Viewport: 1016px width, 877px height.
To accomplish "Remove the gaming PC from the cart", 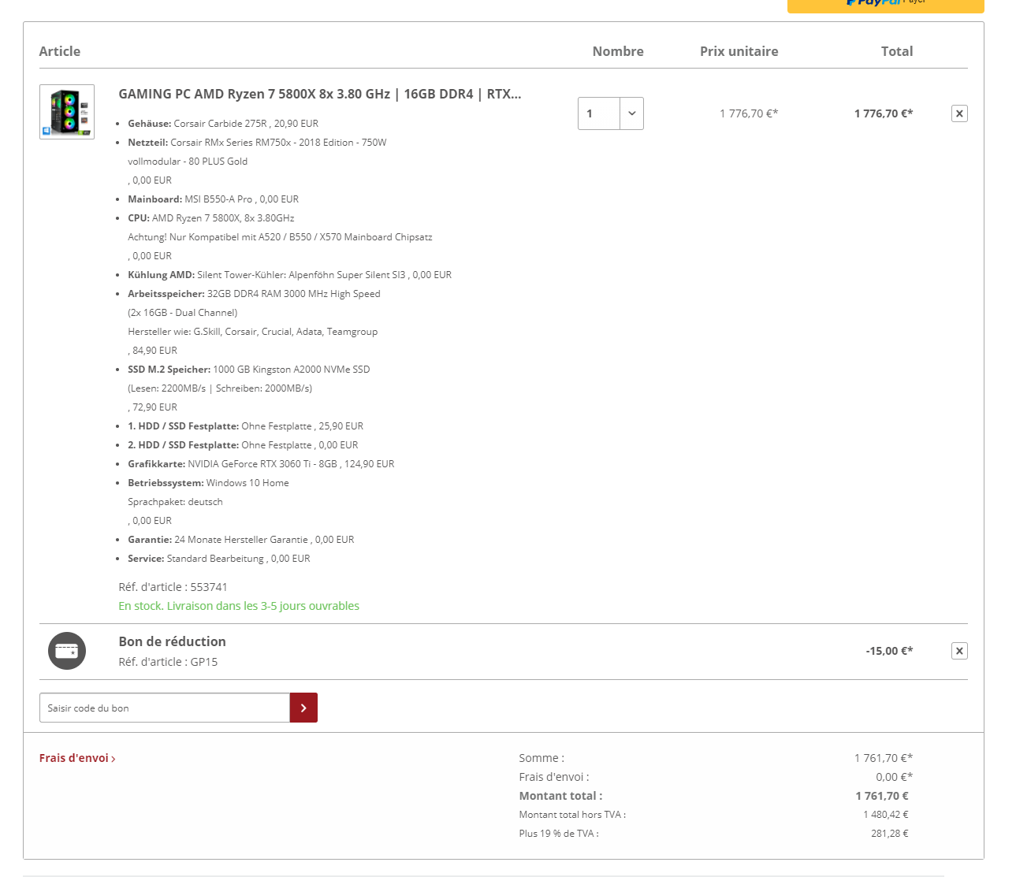I will click(x=959, y=113).
